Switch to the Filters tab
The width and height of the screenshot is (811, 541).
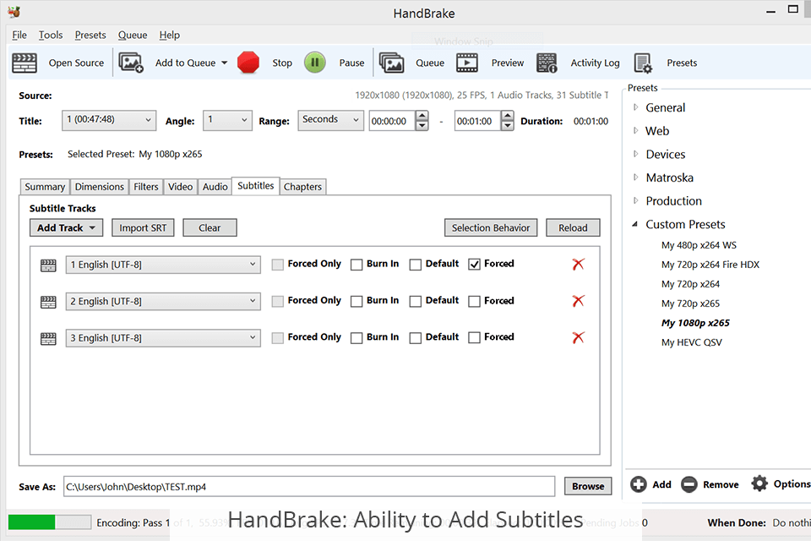tap(146, 186)
